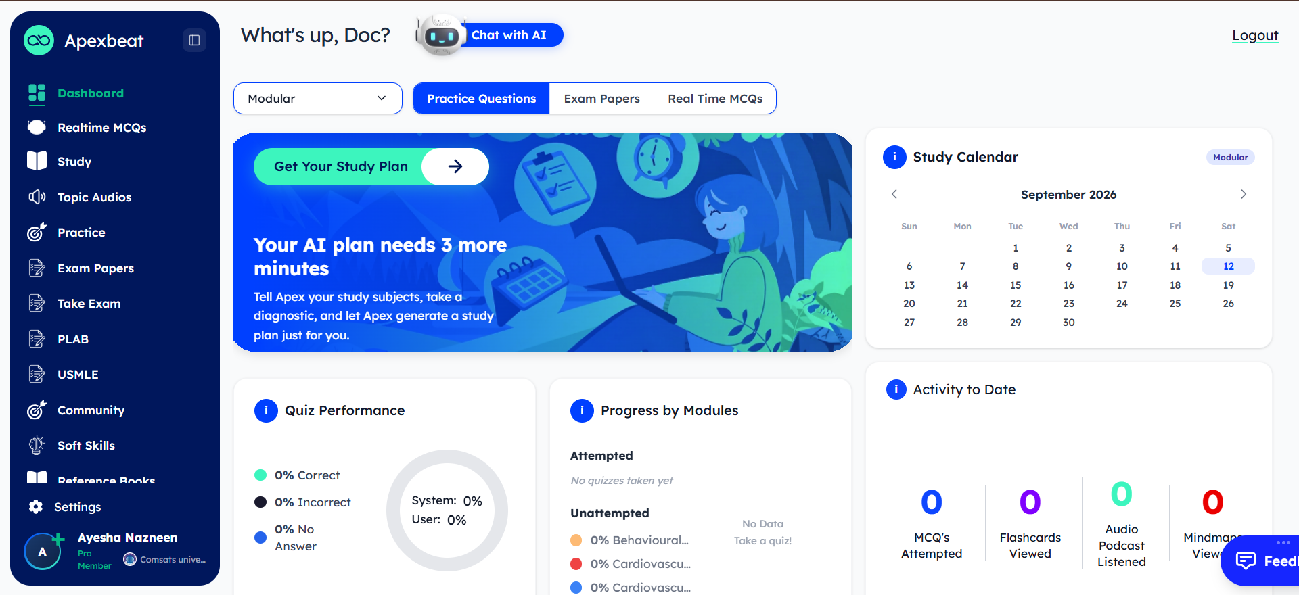Click the PLAB sidebar icon
1299x595 pixels.
coord(37,339)
